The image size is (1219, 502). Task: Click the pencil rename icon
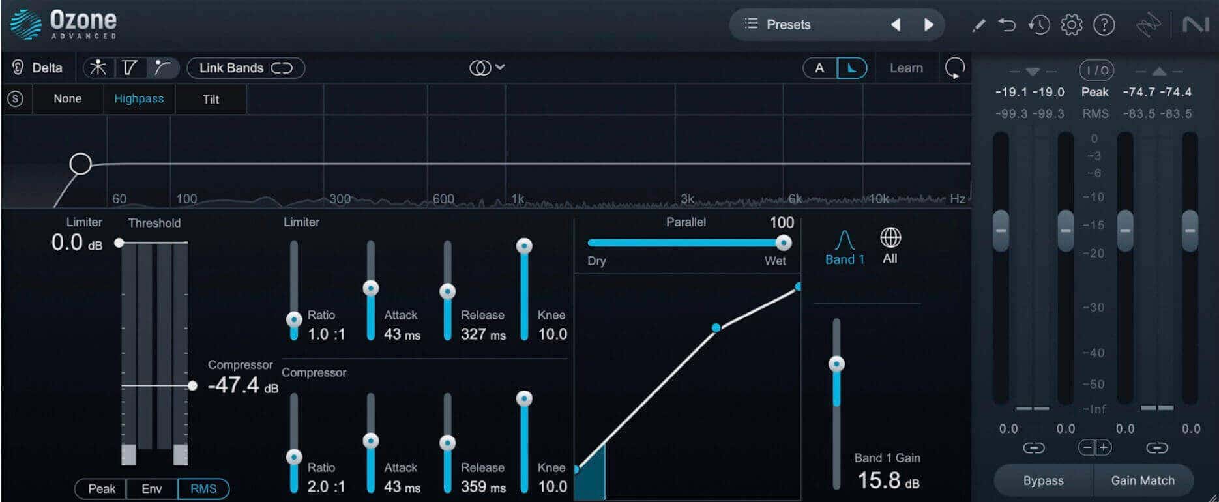pyautogui.click(x=978, y=25)
